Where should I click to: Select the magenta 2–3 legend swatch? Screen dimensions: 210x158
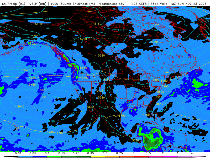170,157
